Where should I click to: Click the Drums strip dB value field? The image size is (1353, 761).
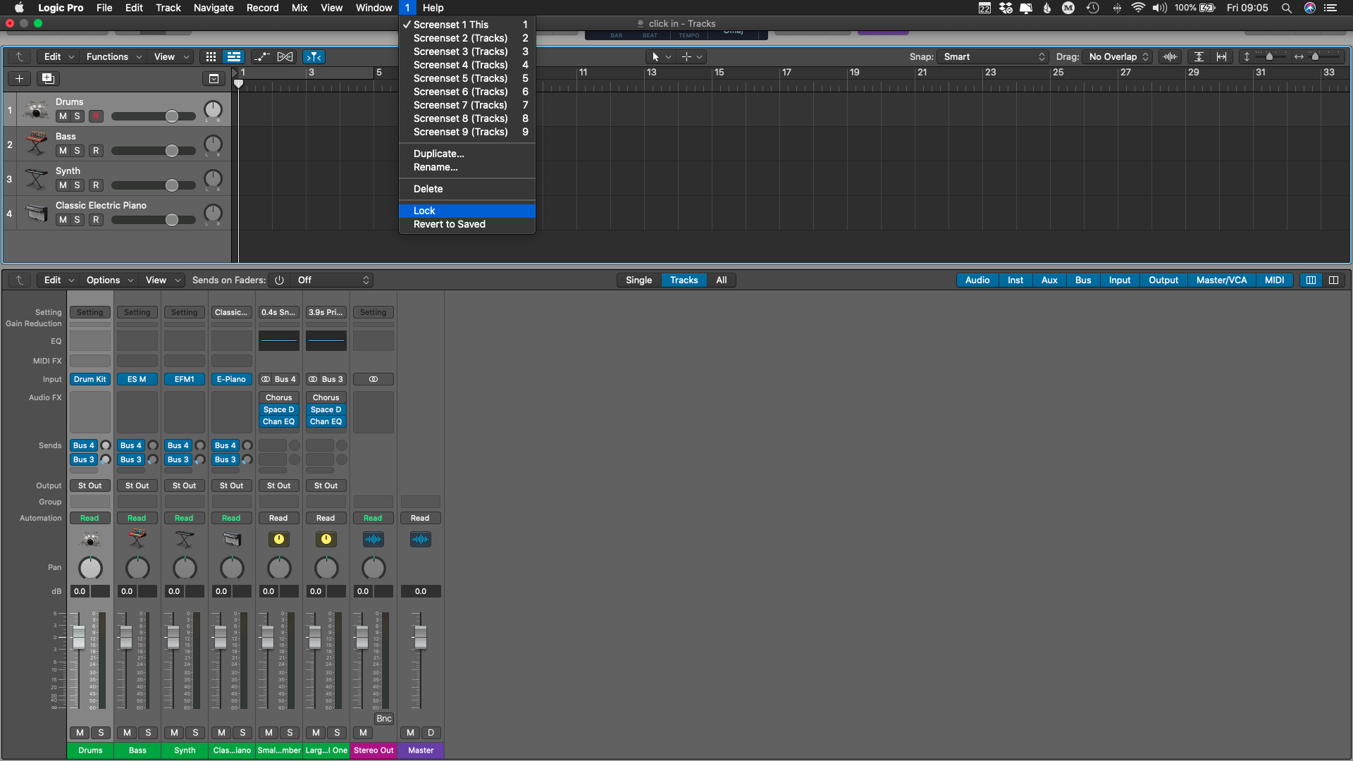point(80,591)
